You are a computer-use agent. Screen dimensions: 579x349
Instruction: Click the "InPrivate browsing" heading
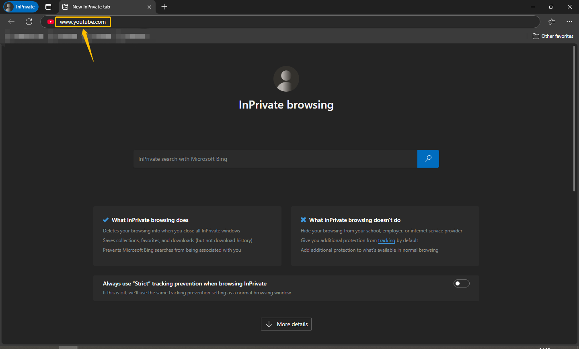tap(286, 105)
